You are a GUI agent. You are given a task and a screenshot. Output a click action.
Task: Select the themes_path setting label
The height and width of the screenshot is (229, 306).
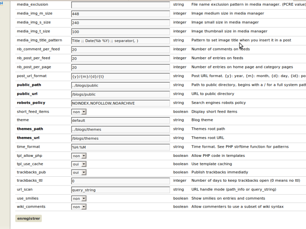[x=30, y=129]
